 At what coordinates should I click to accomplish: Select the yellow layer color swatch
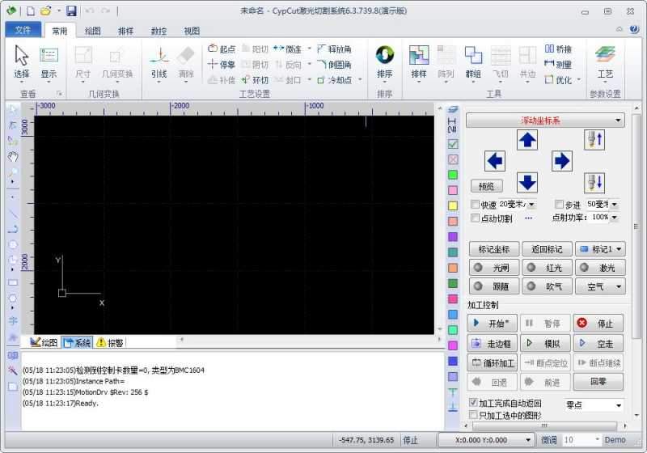pos(453,205)
